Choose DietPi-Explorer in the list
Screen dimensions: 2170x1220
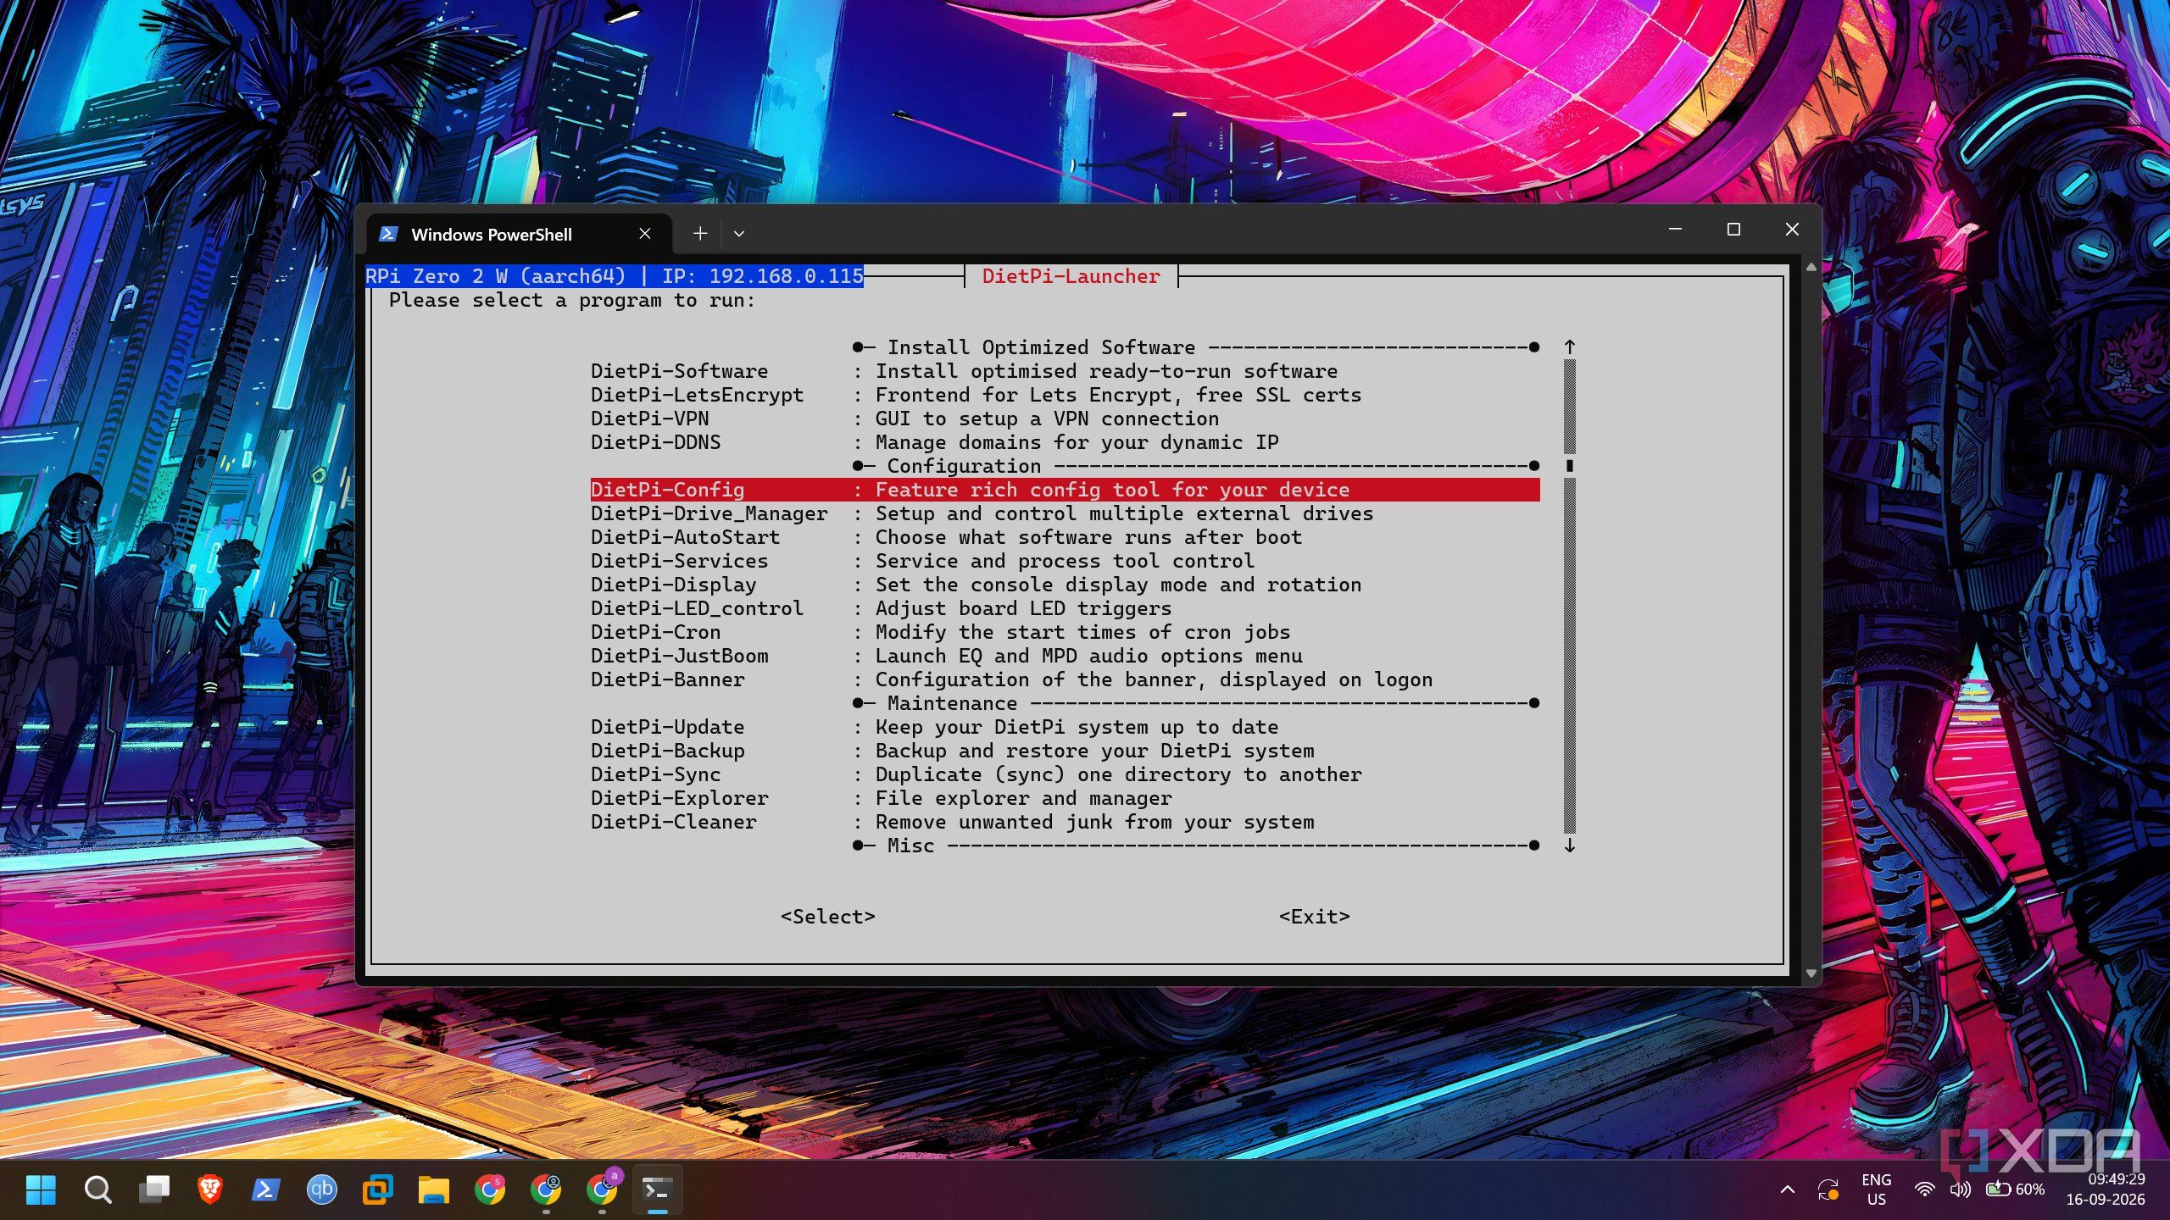click(1065, 798)
